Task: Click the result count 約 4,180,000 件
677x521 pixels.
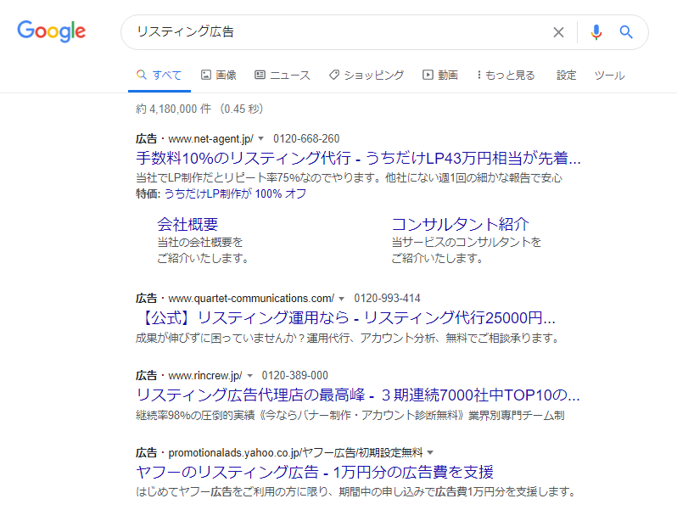Action: [174, 109]
